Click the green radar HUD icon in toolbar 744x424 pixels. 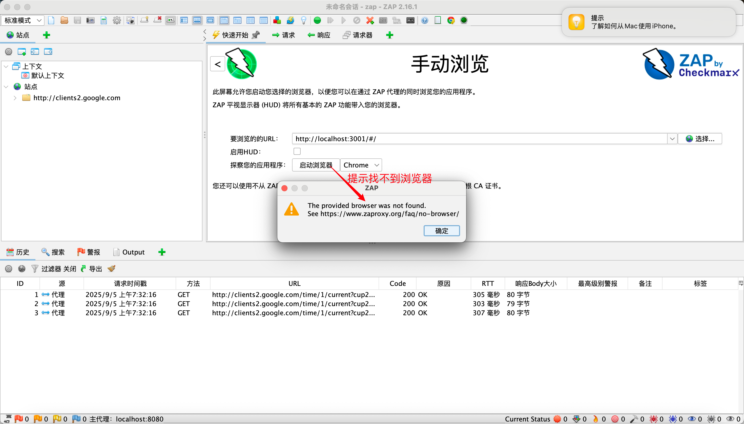point(464,20)
